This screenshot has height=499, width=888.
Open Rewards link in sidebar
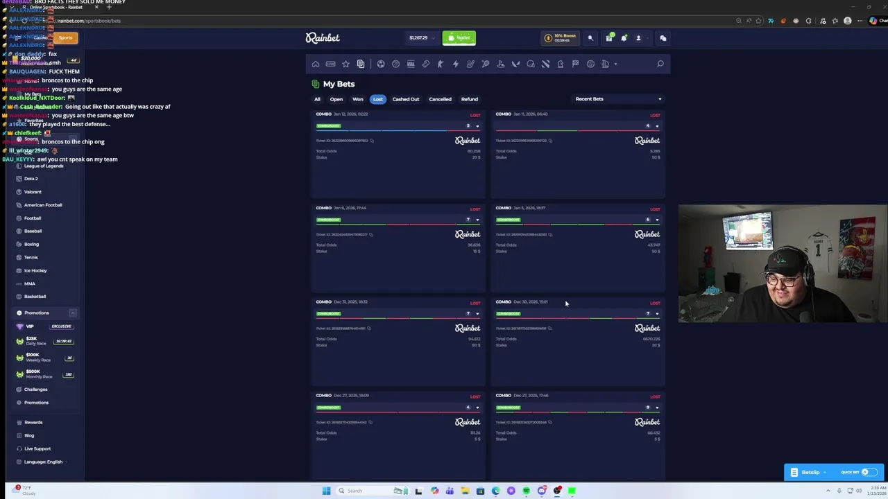pyautogui.click(x=33, y=422)
